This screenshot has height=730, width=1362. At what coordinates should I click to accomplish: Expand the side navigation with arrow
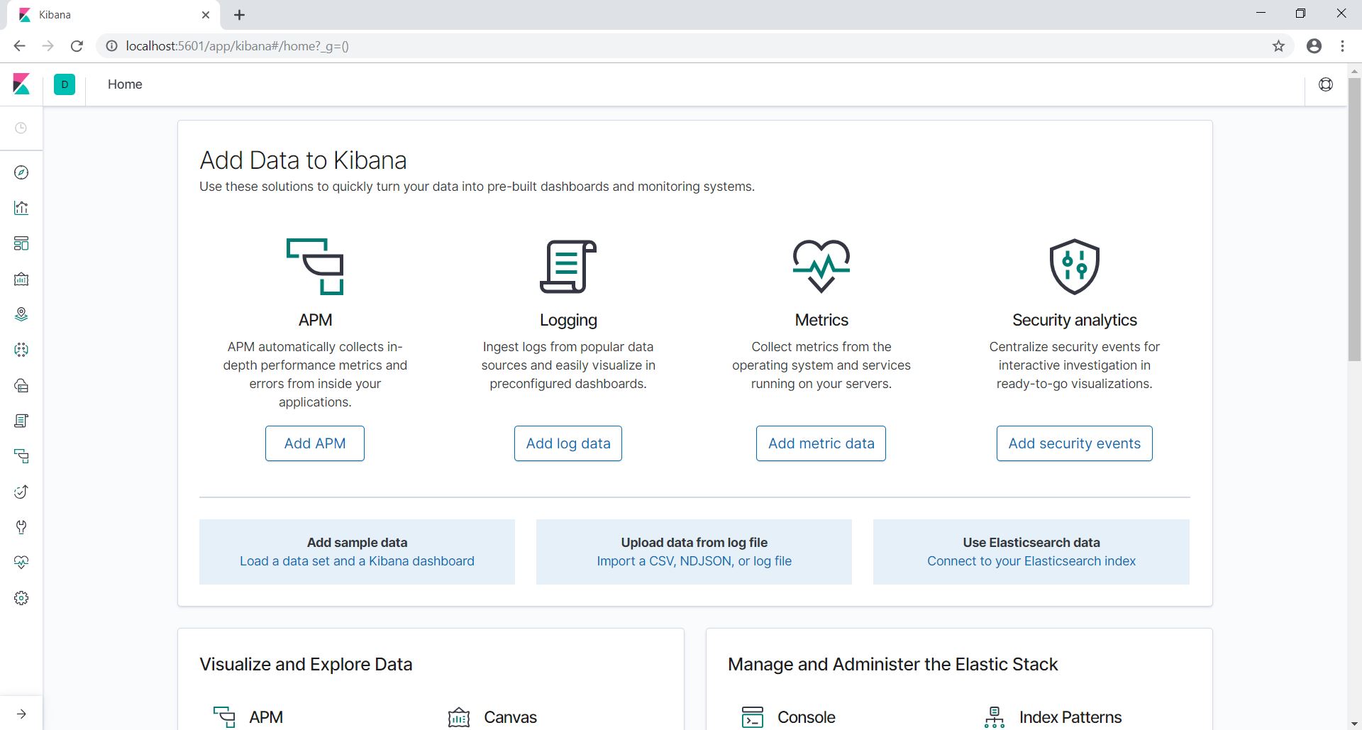(21, 714)
